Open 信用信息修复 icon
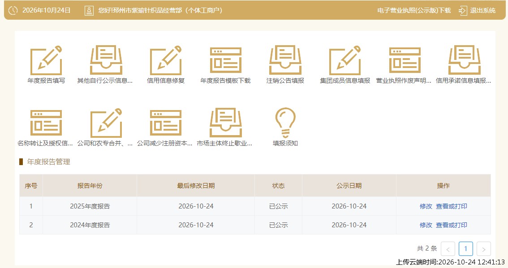The height and width of the screenshot is (268, 508). tap(166, 60)
